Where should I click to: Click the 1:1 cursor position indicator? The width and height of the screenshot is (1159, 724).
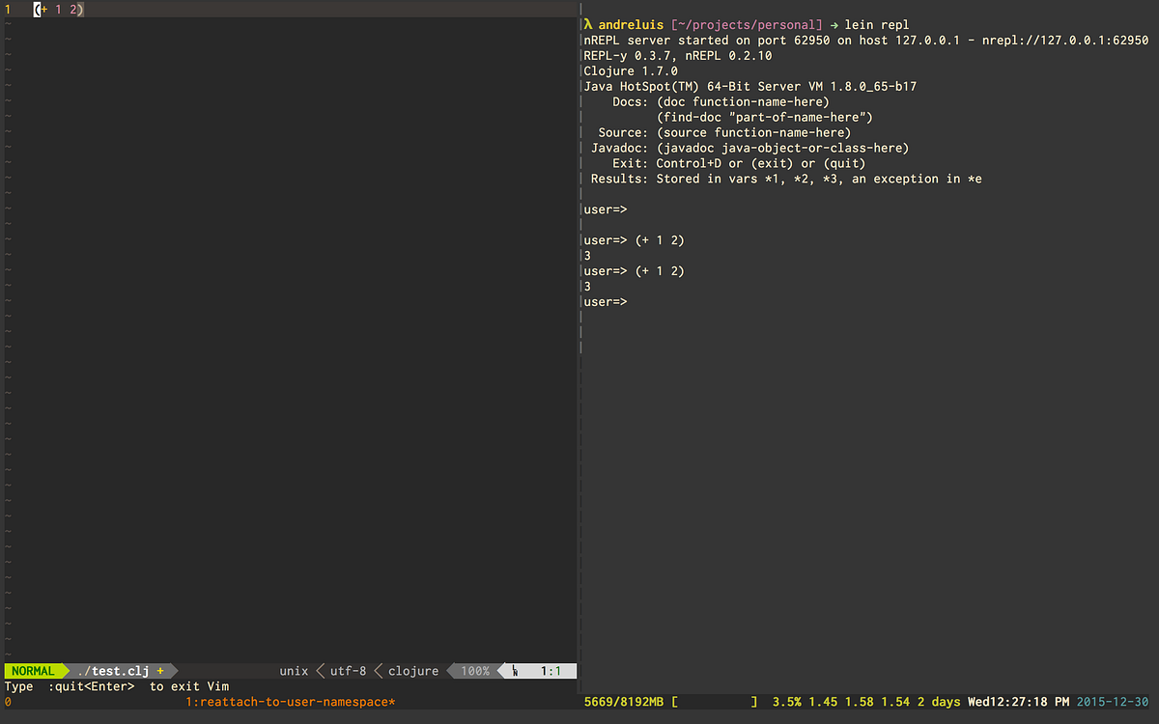552,671
